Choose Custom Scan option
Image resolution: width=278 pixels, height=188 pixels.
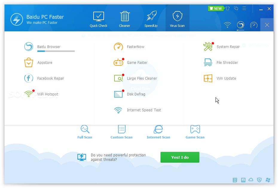(121, 132)
